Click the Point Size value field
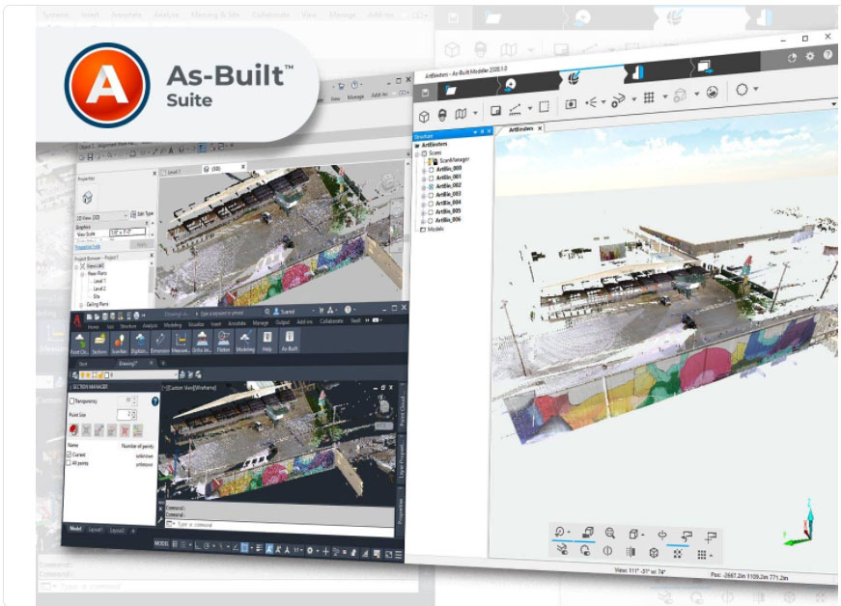Viewport: 841px width, 606px height. tap(124, 414)
